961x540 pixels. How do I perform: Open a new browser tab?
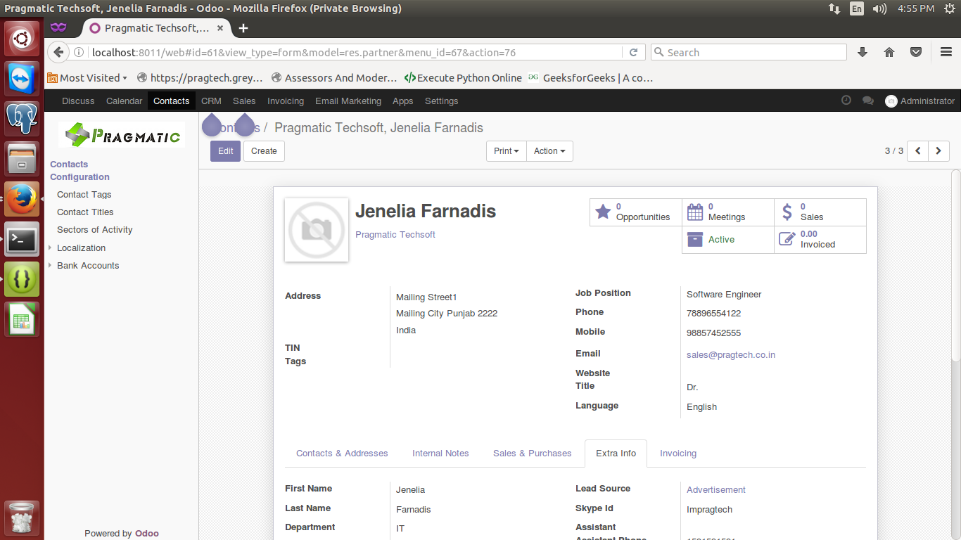tap(243, 28)
